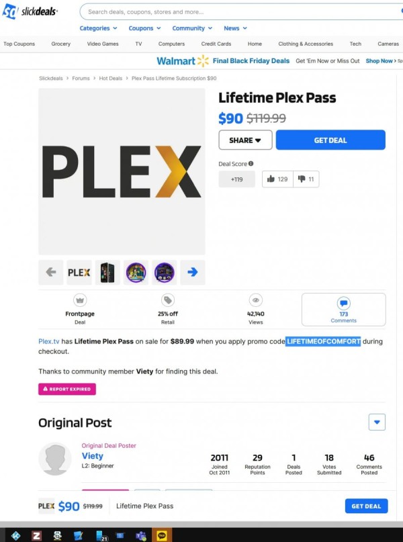Collapse the Original Post section
The image size is (403, 542).
point(377,422)
